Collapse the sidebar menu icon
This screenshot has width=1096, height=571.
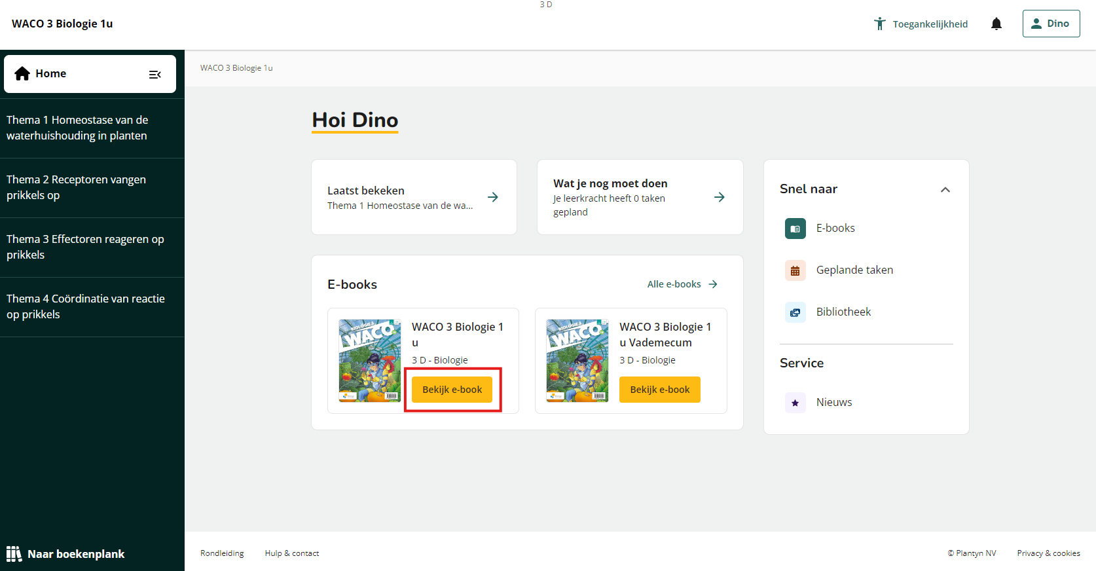click(155, 75)
